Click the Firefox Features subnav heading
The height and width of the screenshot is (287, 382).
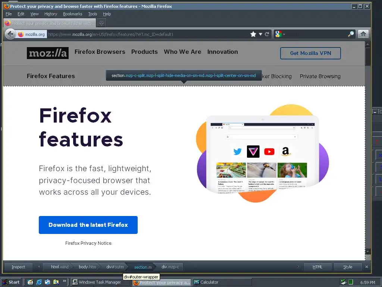click(x=51, y=76)
